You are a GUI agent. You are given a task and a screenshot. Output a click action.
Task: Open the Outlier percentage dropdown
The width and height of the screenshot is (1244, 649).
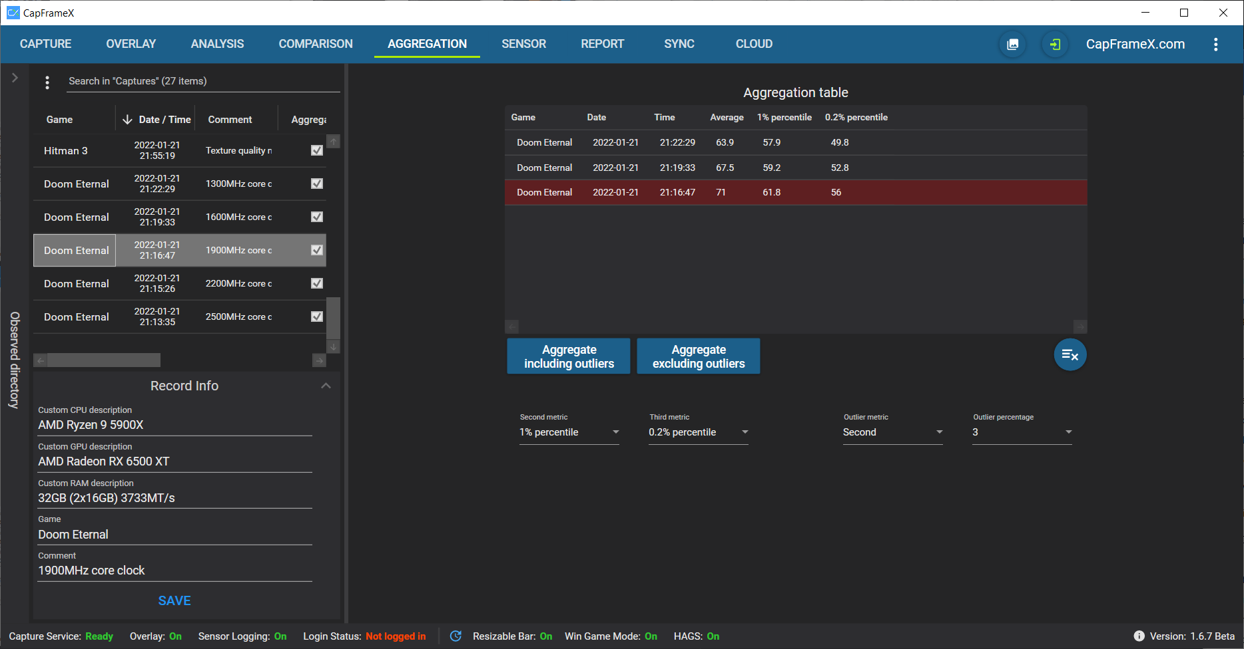(x=1022, y=432)
